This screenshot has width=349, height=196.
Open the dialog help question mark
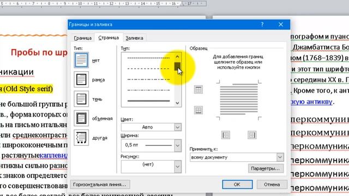[x=262, y=24]
